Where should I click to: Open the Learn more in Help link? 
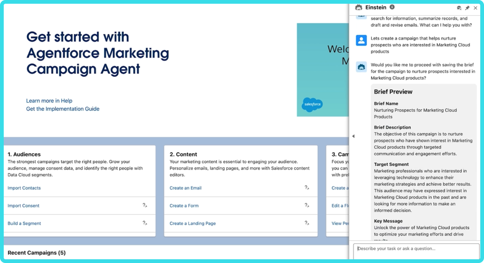pyautogui.click(x=49, y=101)
